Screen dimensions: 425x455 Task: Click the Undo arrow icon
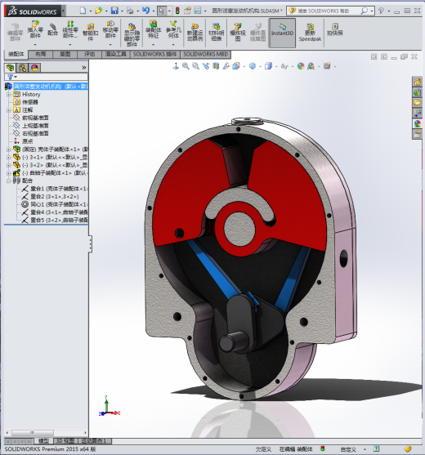145,11
